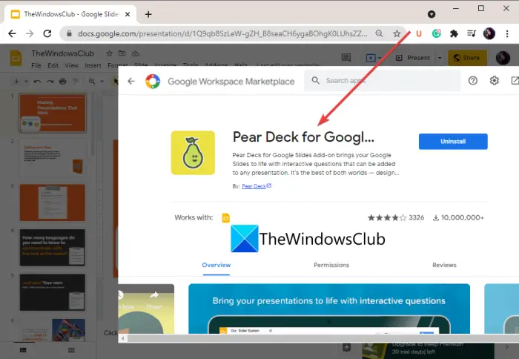The image size is (519, 359).
Task: Click the Google Slides works-with icon
Action: click(x=225, y=218)
